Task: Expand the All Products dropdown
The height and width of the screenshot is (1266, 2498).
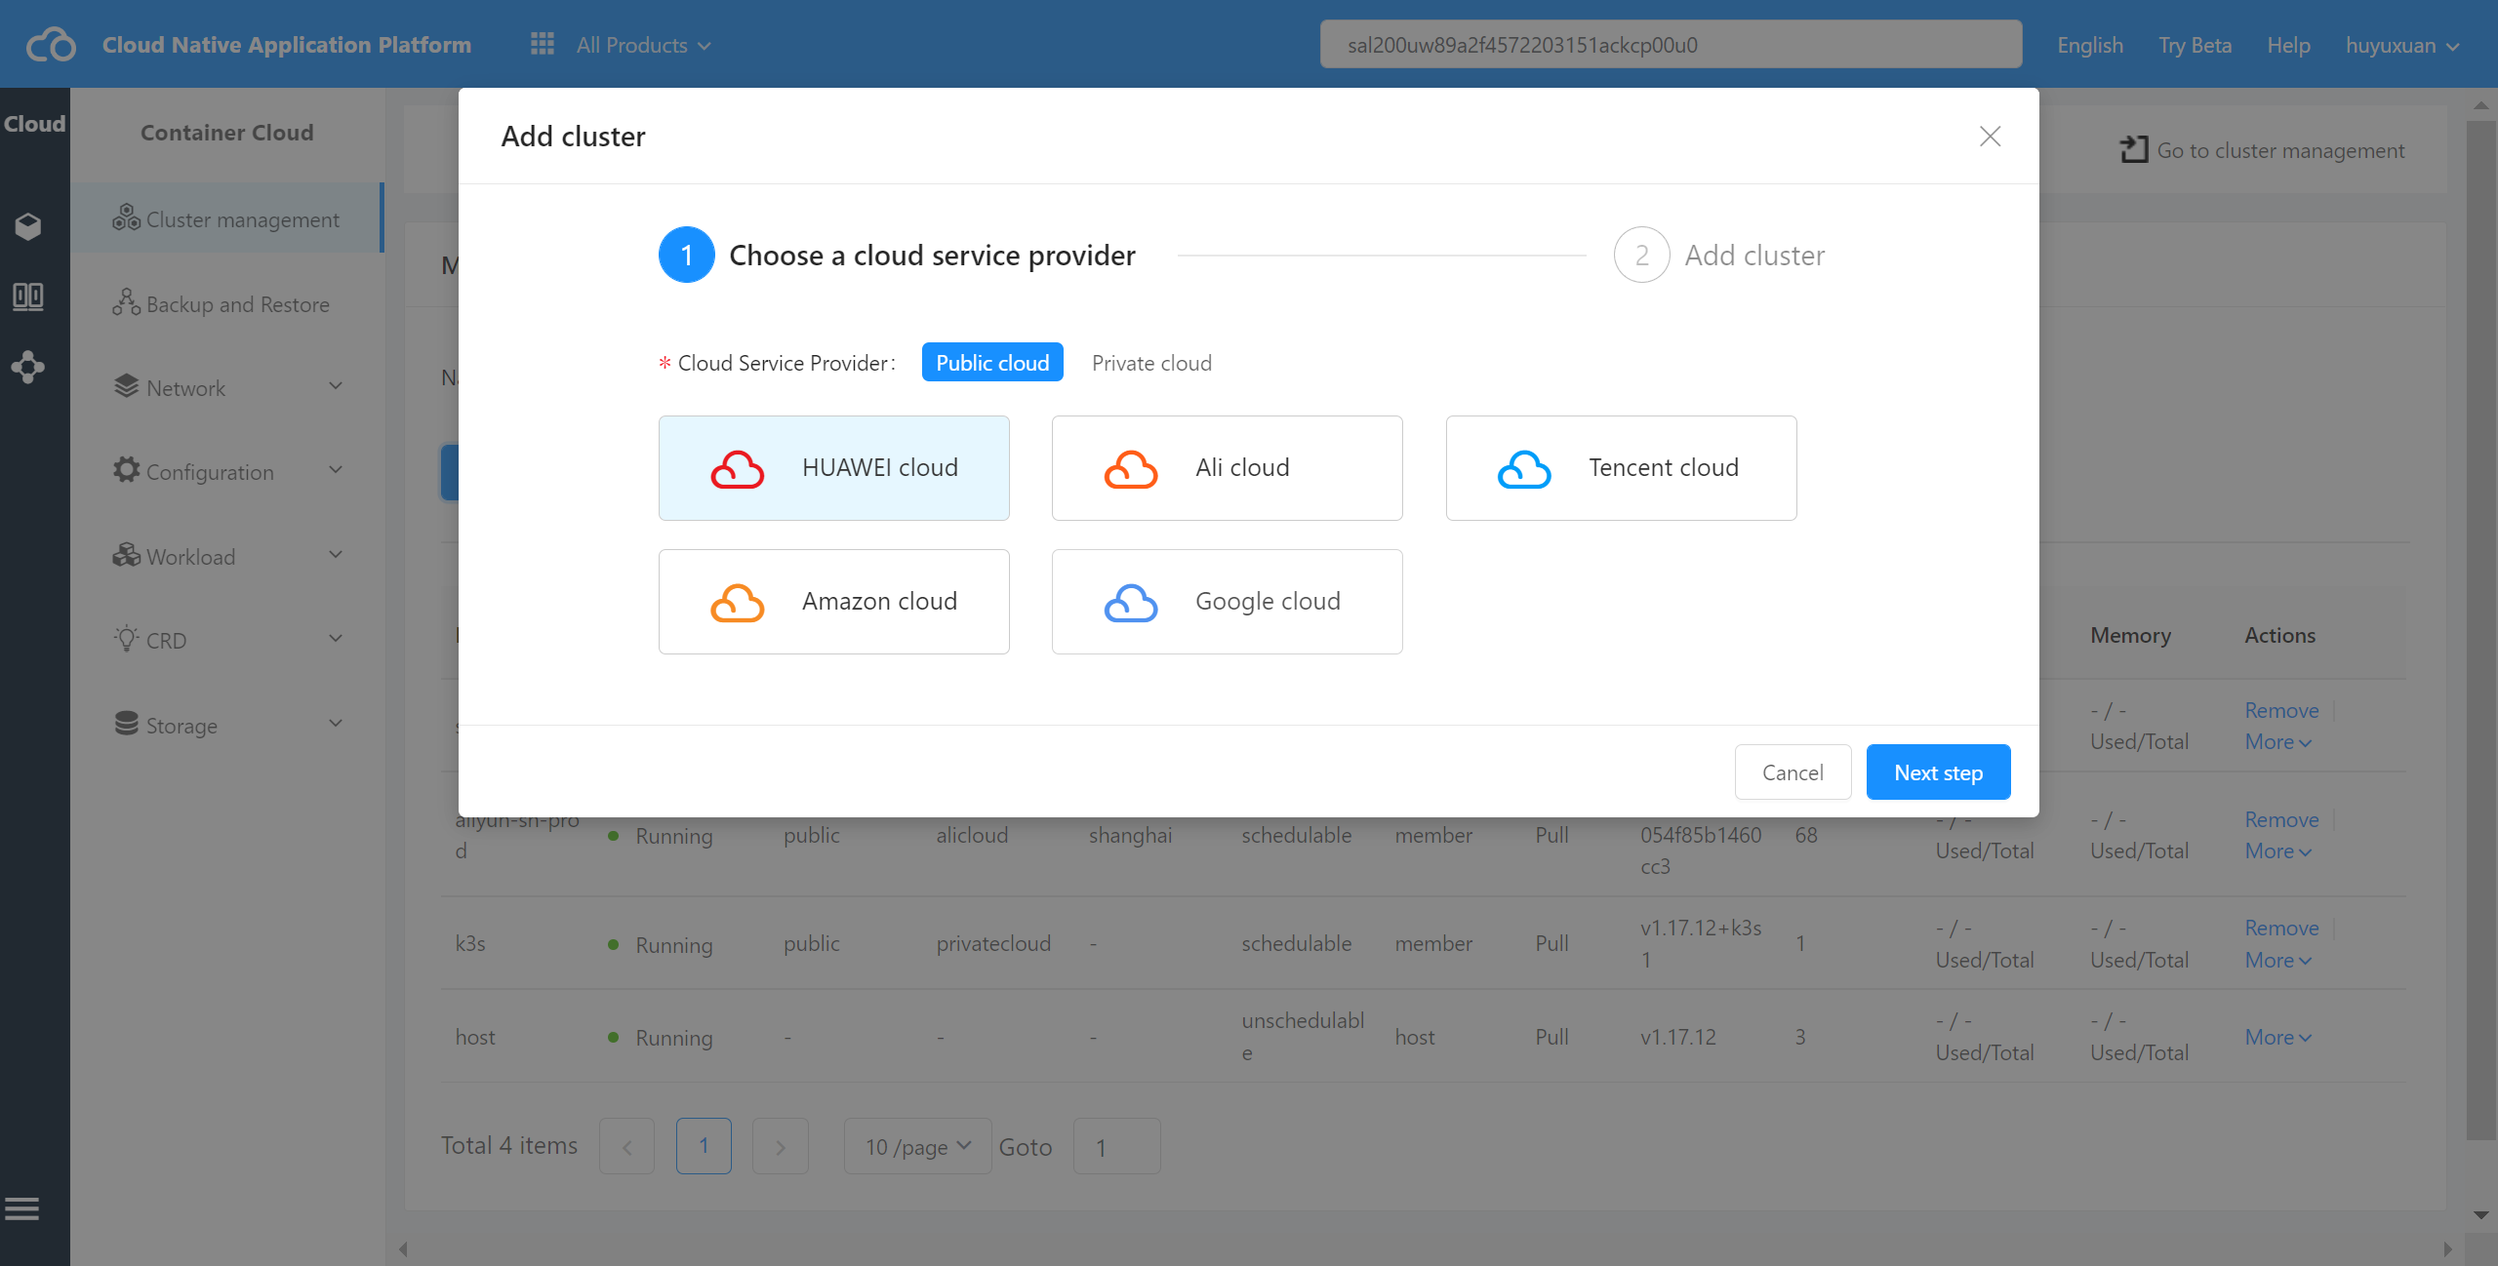Action: pos(644,45)
